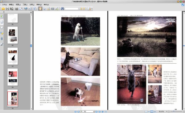Screen dimensions: 185x113
Task: Click the next view right arrow
Action: tap(105, 111)
